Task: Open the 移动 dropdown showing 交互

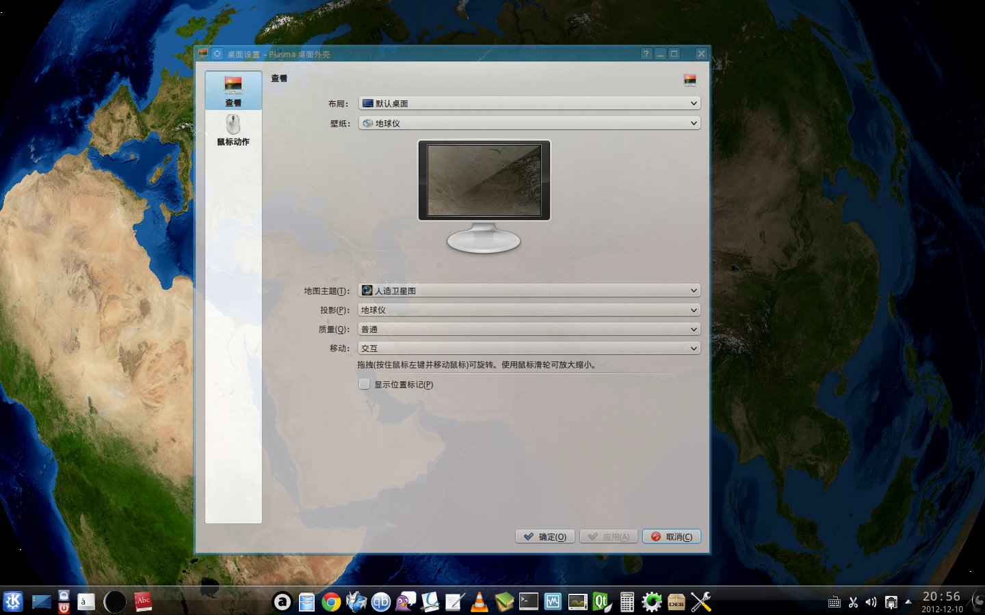Action: pos(529,348)
